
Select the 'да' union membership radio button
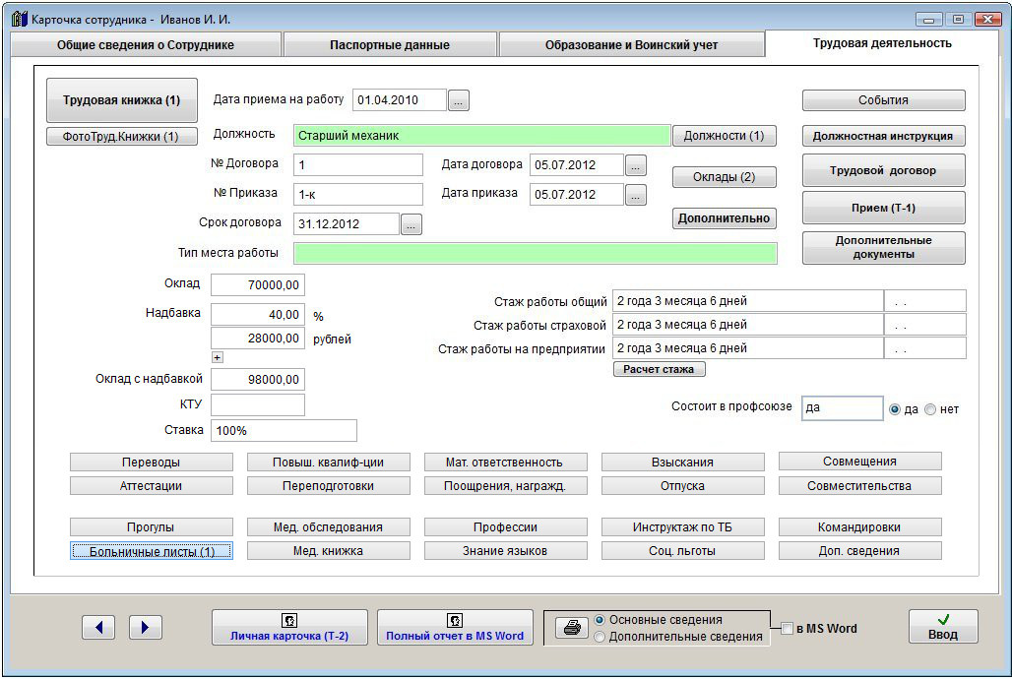pos(895,409)
